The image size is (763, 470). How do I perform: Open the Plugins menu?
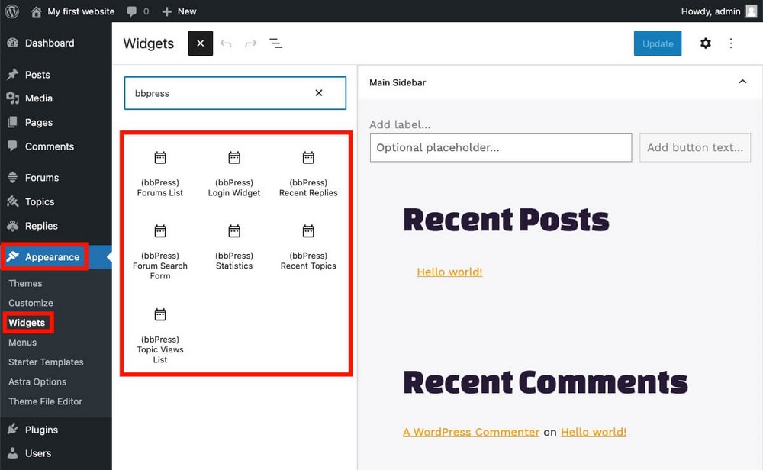click(x=41, y=430)
